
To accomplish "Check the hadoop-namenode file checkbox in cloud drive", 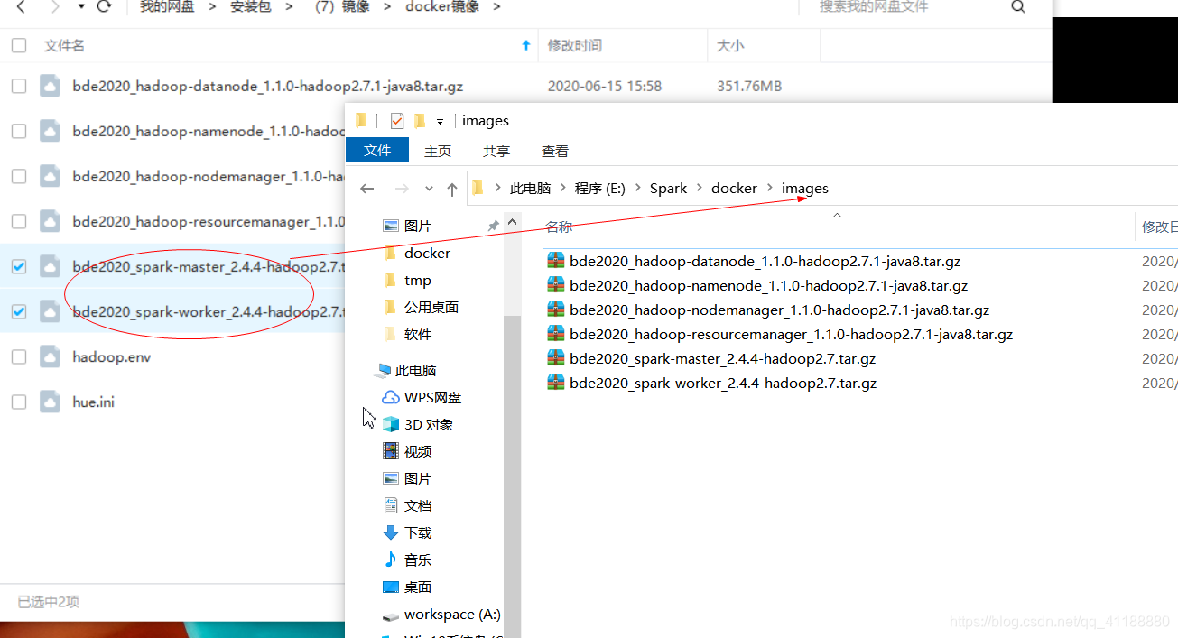I will click(x=19, y=131).
